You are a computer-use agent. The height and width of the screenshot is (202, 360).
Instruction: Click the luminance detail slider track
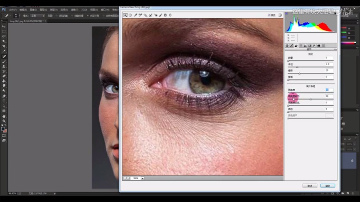click(x=310, y=99)
